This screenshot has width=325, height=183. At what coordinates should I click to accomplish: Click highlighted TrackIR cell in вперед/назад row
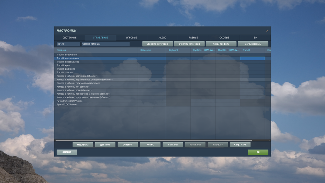click(x=253, y=58)
